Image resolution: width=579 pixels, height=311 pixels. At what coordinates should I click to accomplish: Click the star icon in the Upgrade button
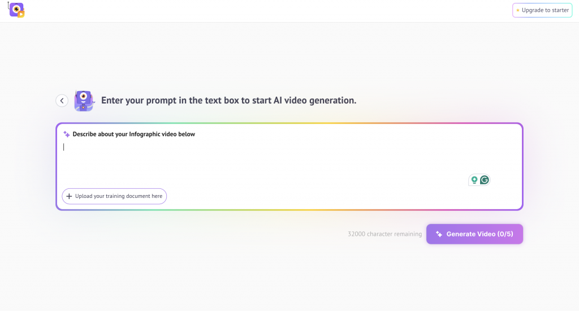click(517, 10)
